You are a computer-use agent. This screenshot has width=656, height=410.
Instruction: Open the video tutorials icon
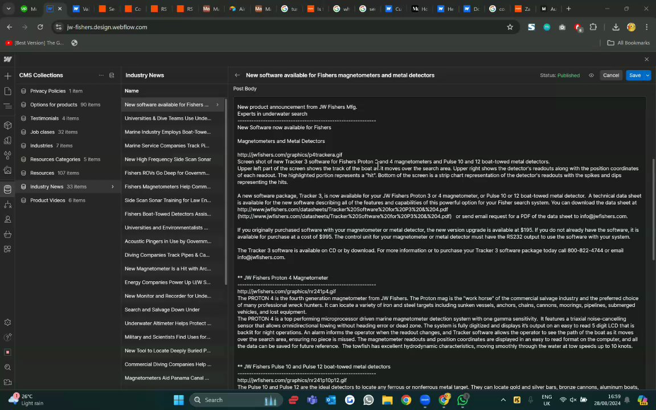click(7, 383)
